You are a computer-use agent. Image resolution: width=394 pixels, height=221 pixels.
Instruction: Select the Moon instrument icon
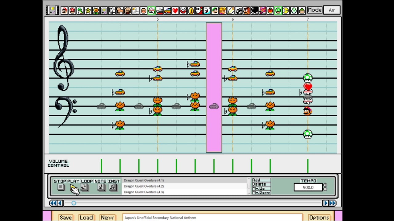[286, 11]
